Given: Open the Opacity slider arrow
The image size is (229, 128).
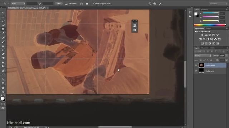Looking at the screenshot, I should (226, 56).
